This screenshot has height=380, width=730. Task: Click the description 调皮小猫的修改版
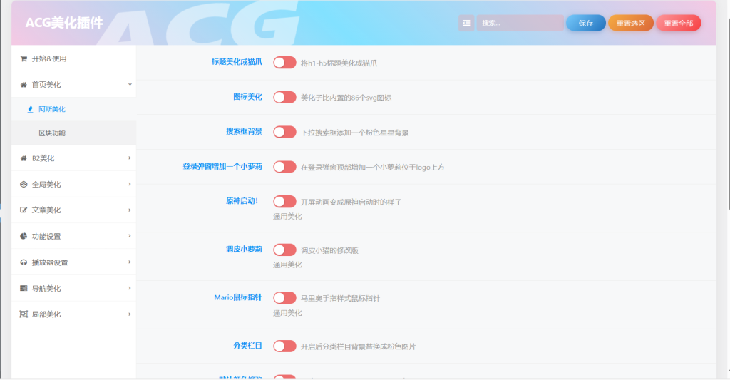(x=329, y=250)
